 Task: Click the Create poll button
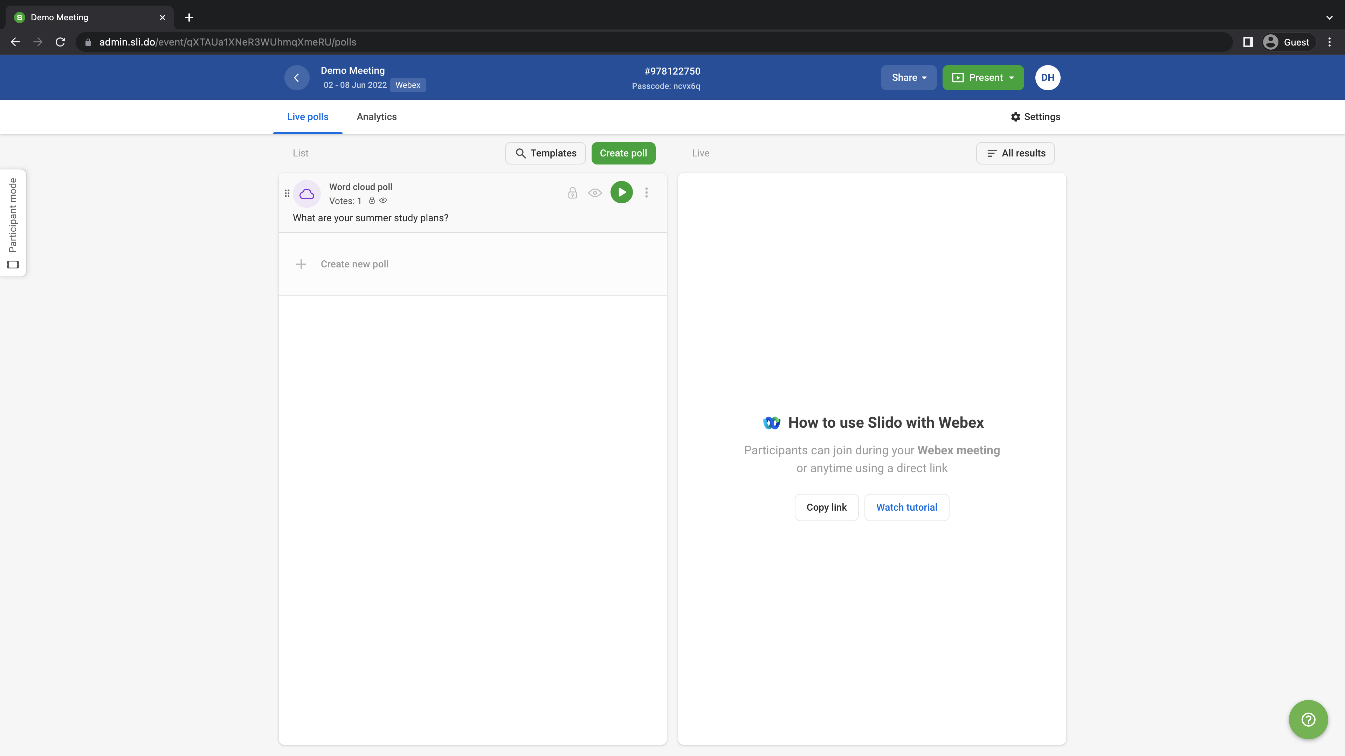coord(623,153)
